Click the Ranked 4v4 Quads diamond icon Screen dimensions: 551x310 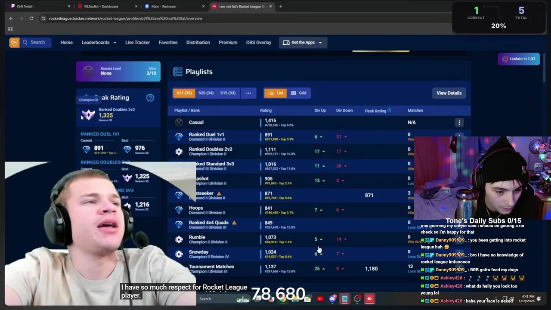point(179,225)
